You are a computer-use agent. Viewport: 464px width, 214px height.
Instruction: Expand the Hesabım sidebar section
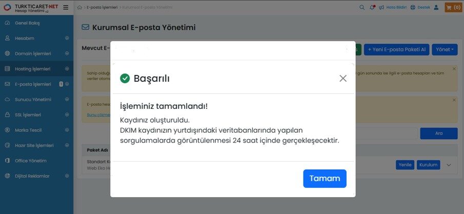(x=67, y=38)
